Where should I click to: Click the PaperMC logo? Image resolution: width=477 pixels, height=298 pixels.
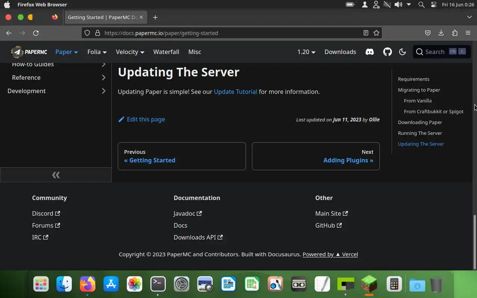(x=29, y=52)
